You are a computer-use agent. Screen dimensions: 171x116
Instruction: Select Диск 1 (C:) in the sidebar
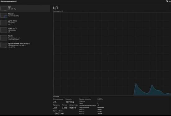25,30
